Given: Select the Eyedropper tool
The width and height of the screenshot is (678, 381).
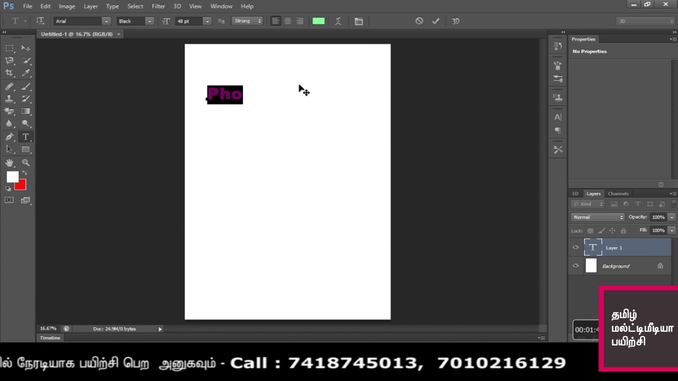Looking at the screenshot, I should pos(25,73).
